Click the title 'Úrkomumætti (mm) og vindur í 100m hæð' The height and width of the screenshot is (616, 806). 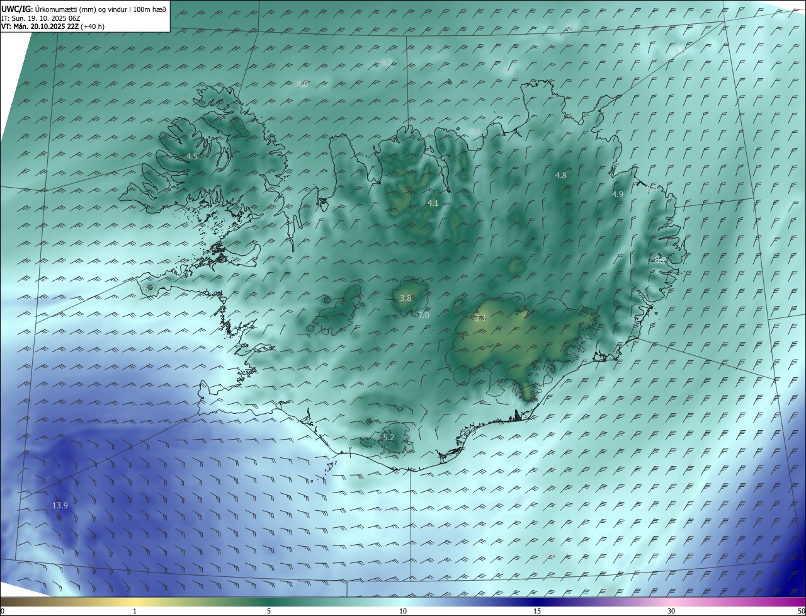[101, 9]
